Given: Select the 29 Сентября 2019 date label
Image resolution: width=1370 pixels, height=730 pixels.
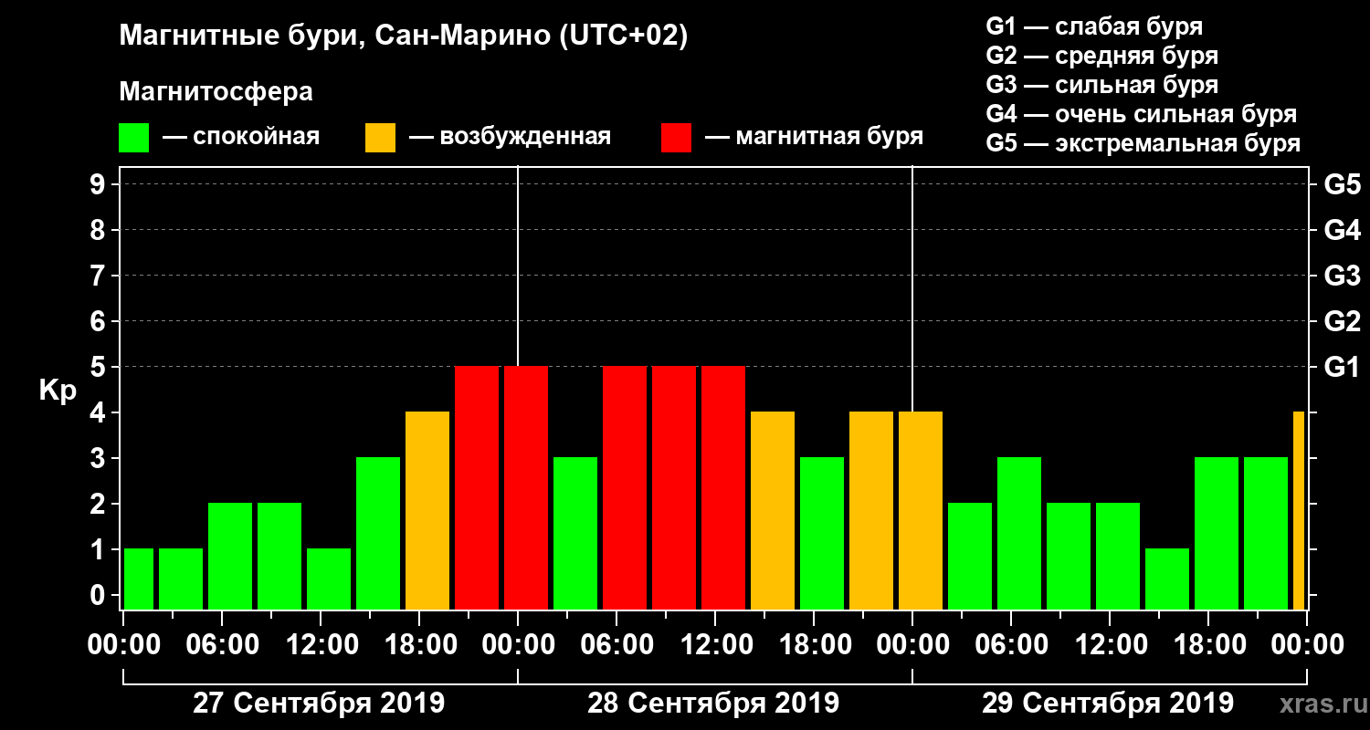Looking at the screenshot, I should tap(1108, 704).
